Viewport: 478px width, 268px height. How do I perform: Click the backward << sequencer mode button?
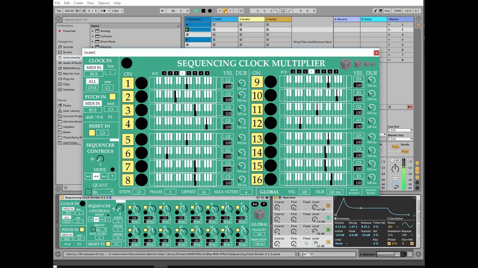pos(96,176)
